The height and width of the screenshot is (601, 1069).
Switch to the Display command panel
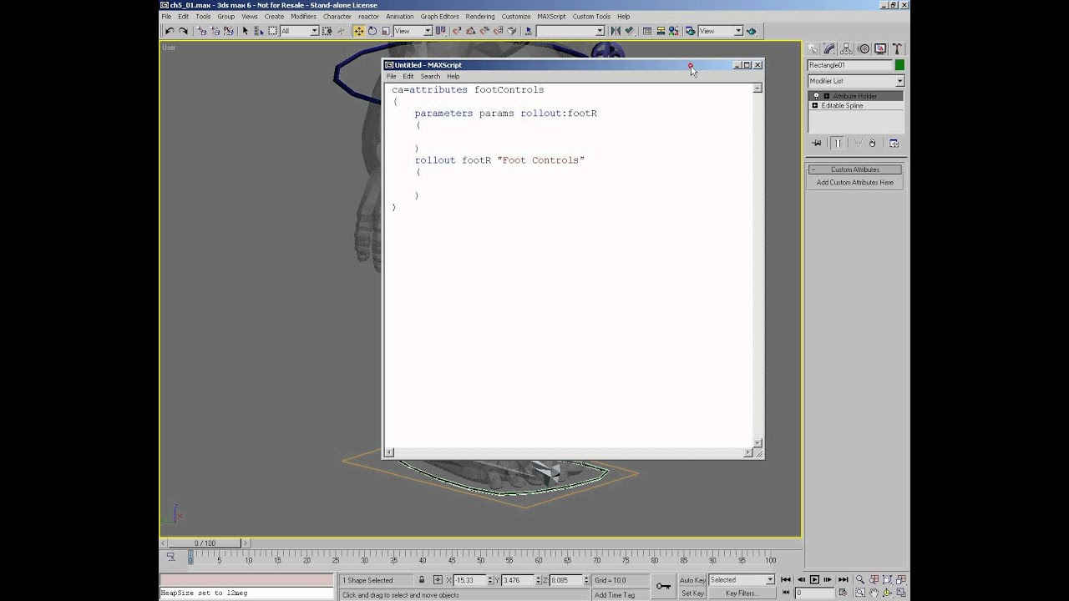coord(880,49)
